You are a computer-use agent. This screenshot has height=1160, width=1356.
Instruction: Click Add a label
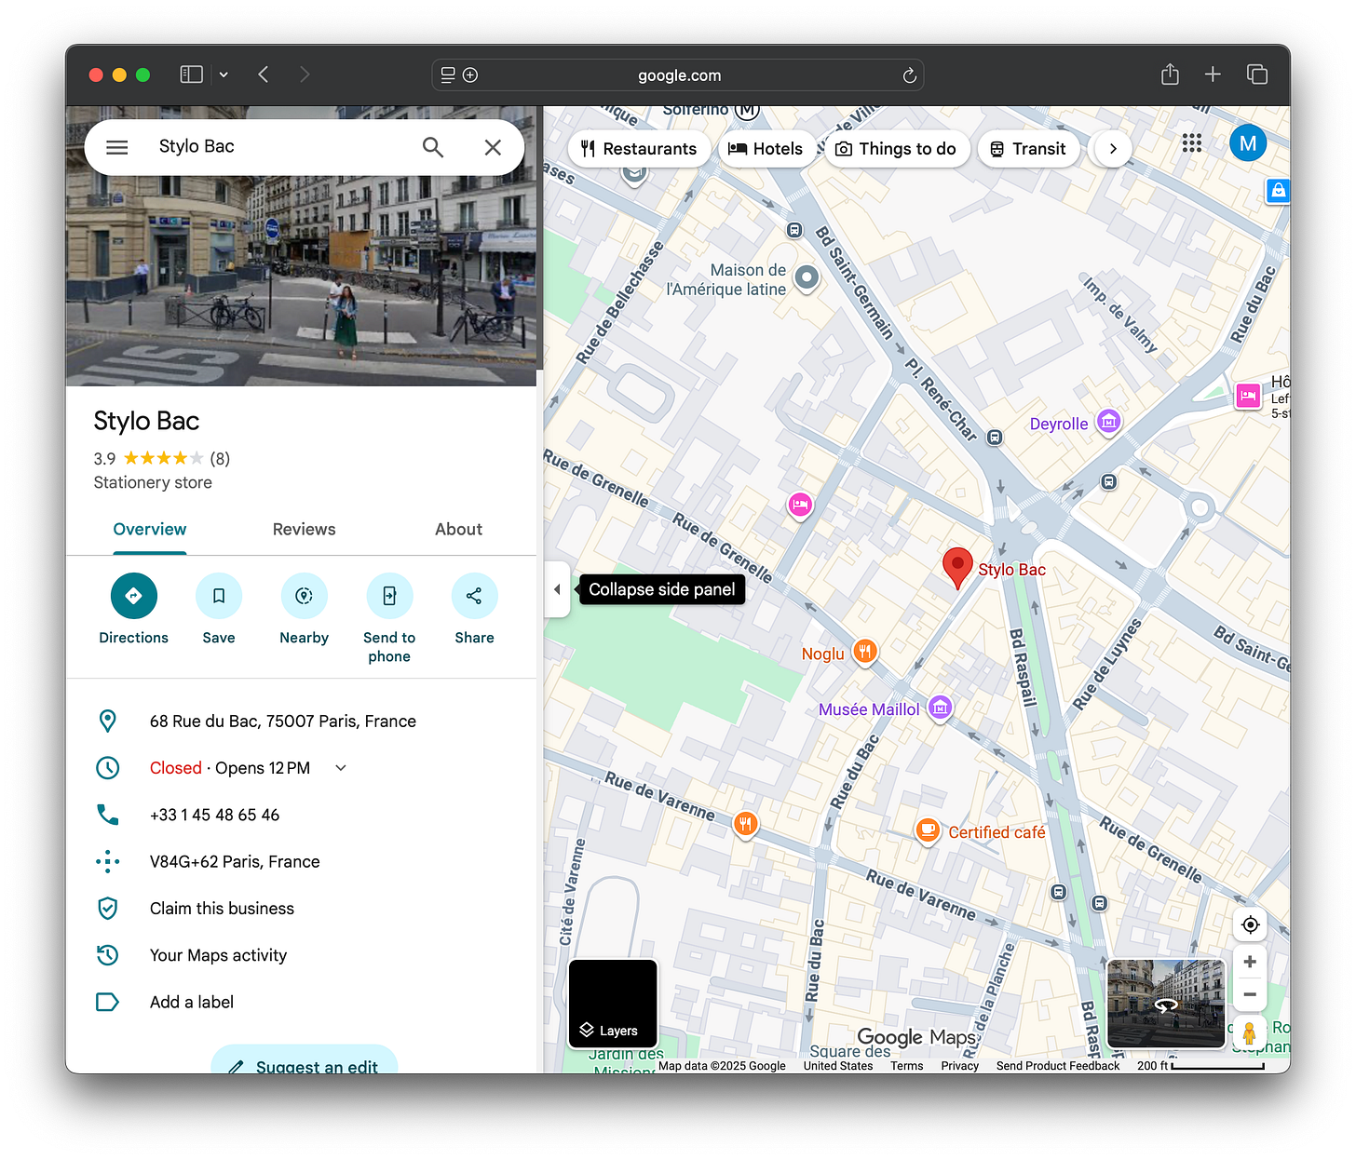click(x=192, y=1003)
